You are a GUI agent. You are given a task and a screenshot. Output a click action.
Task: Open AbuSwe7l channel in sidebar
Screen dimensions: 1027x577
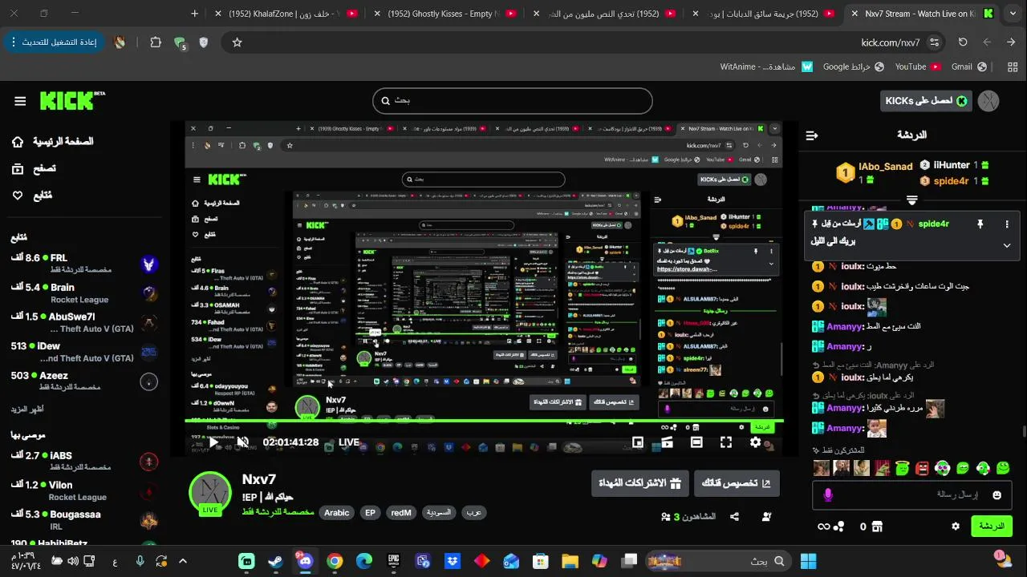coord(83,322)
